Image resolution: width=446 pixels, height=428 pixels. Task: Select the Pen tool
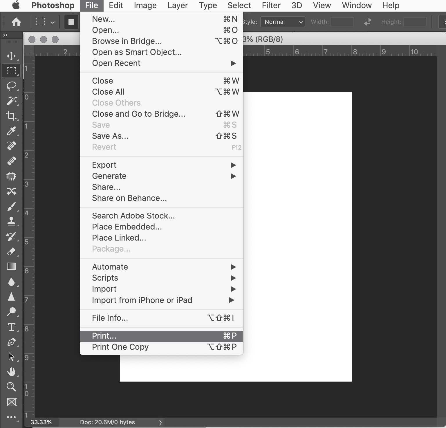click(x=11, y=342)
